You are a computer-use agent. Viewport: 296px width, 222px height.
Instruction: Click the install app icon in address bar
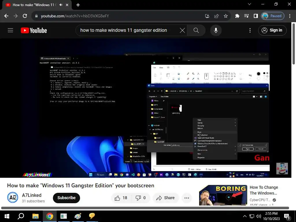[207, 16]
